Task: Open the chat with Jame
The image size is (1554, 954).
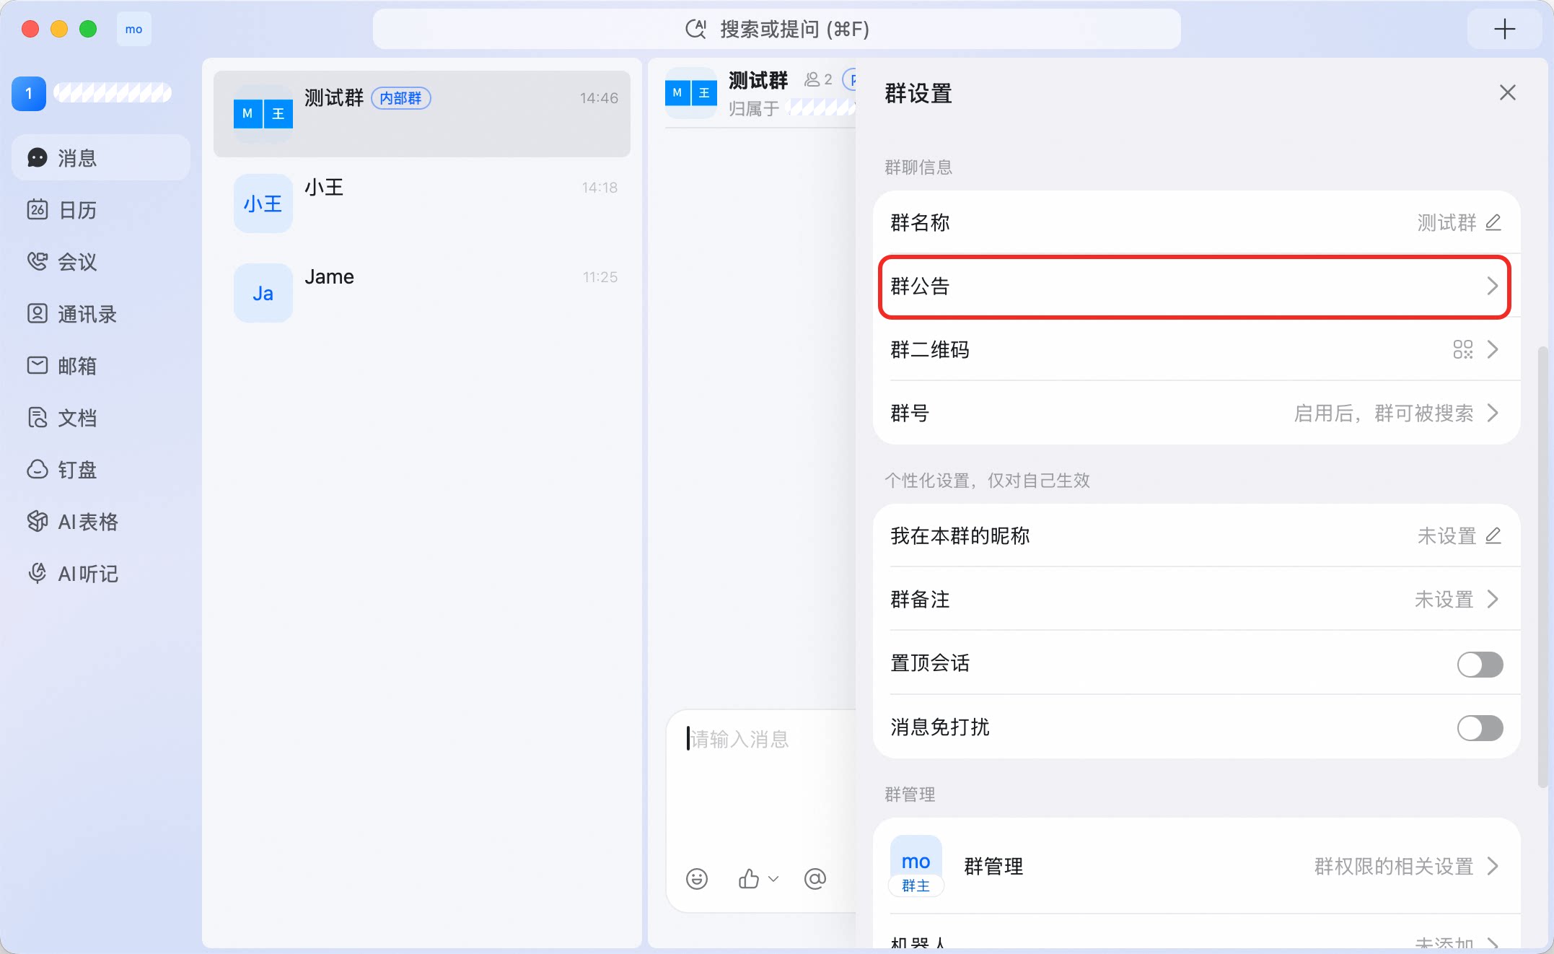Action: [422, 293]
